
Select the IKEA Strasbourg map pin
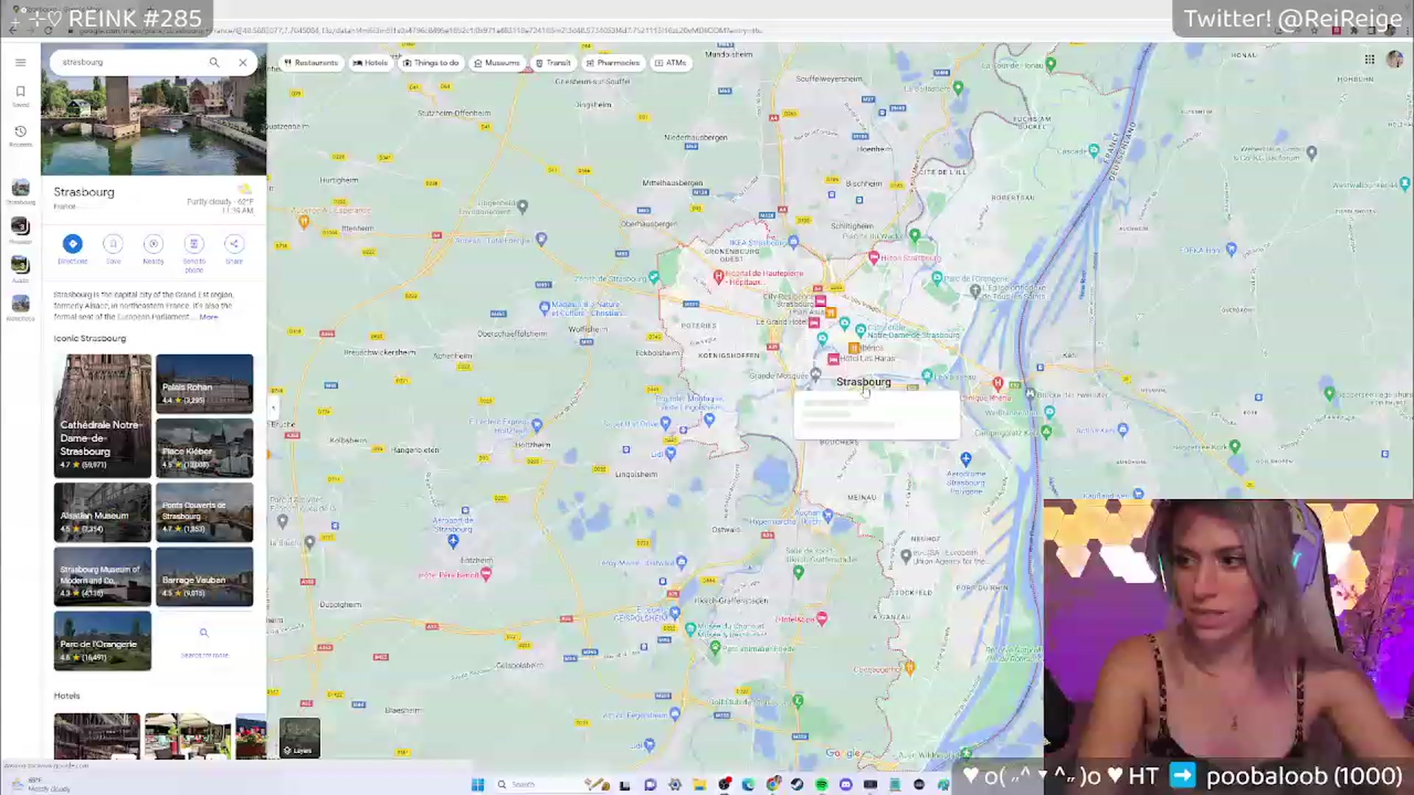pyautogui.click(x=793, y=241)
